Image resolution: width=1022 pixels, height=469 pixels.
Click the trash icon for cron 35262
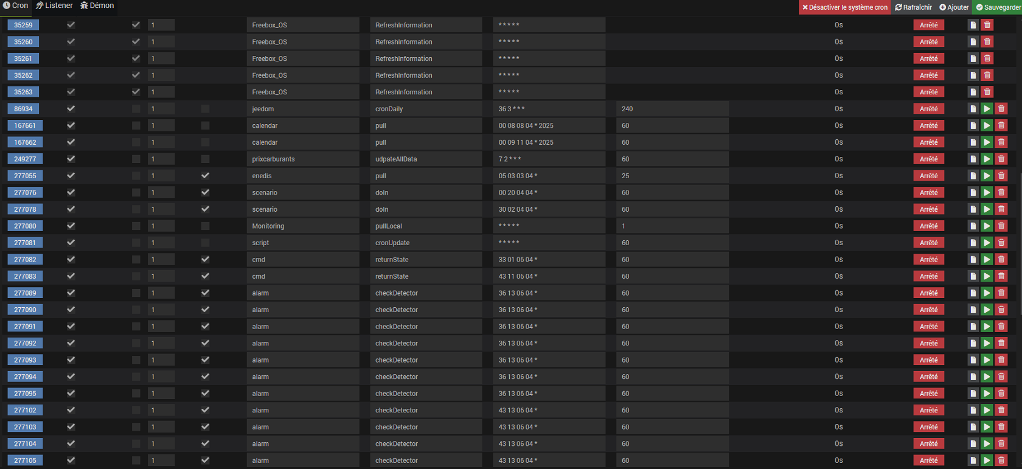(987, 75)
